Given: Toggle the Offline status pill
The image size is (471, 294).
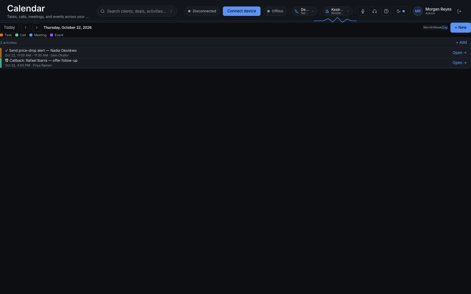Looking at the screenshot, I should tap(275, 11).
